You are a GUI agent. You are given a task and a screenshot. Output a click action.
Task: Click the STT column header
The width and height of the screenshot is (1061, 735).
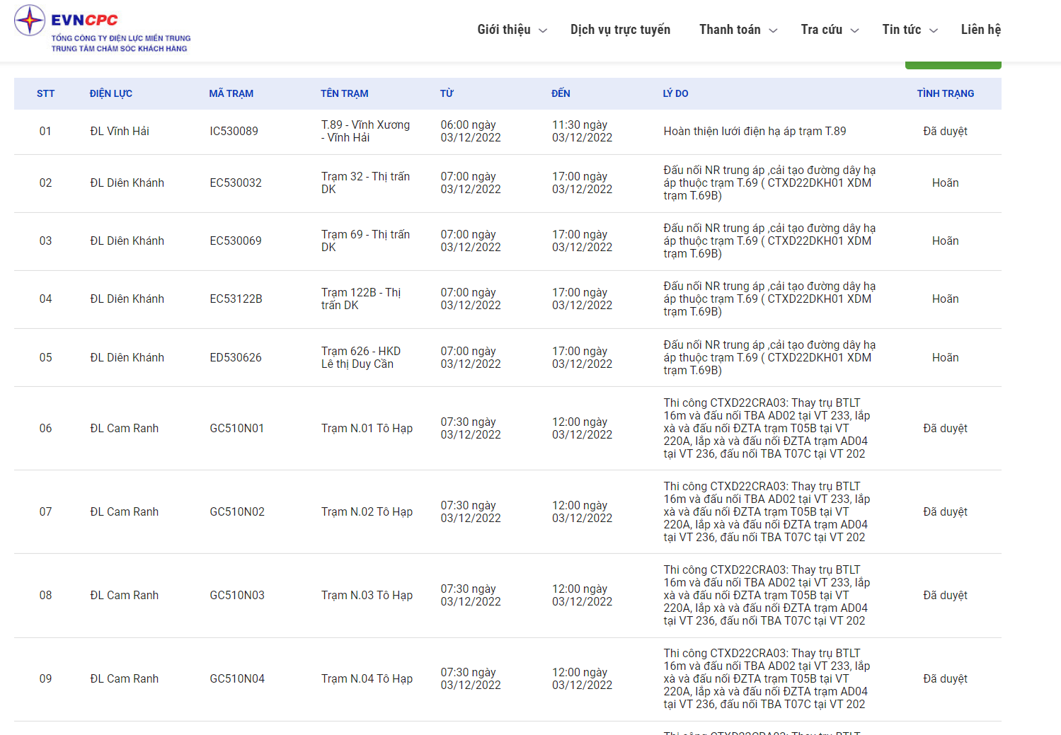pyautogui.click(x=45, y=93)
